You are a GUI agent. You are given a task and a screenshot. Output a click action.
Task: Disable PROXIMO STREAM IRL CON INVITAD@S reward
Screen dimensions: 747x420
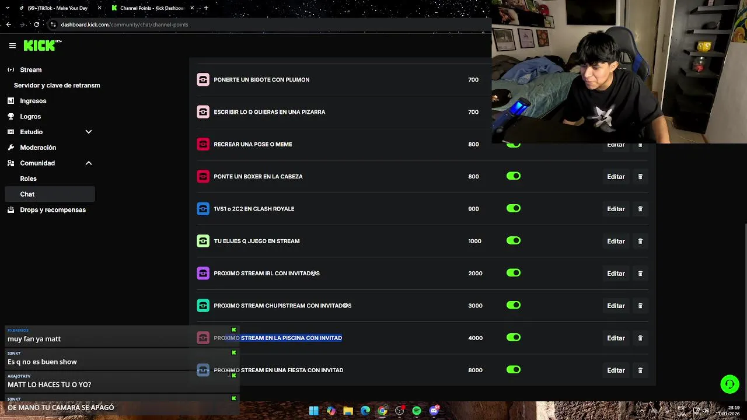pyautogui.click(x=513, y=273)
